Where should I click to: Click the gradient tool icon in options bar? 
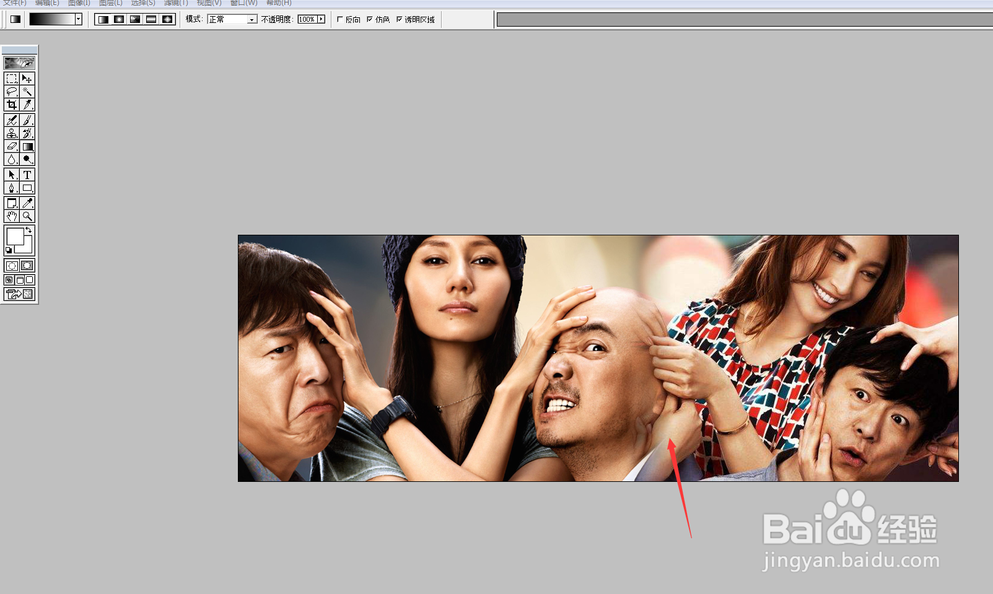[15, 19]
